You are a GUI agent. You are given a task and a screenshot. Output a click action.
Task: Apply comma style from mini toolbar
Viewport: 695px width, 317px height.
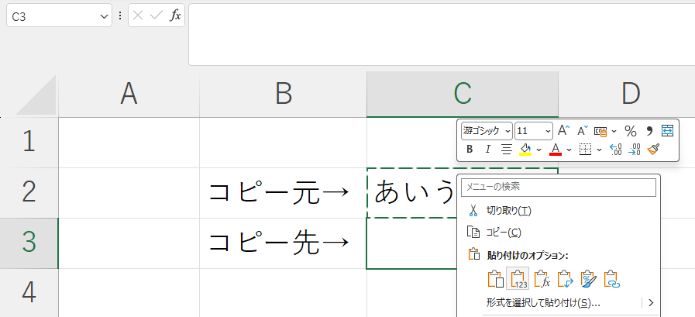pyautogui.click(x=649, y=131)
